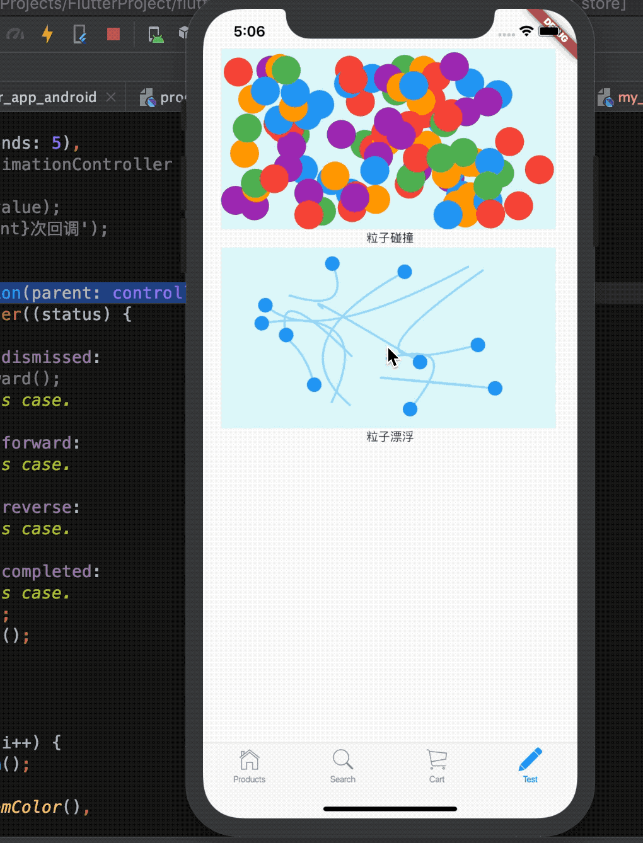Click the Wi-Fi icon in simulator status bar
The height and width of the screenshot is (843, 643).
526,32
